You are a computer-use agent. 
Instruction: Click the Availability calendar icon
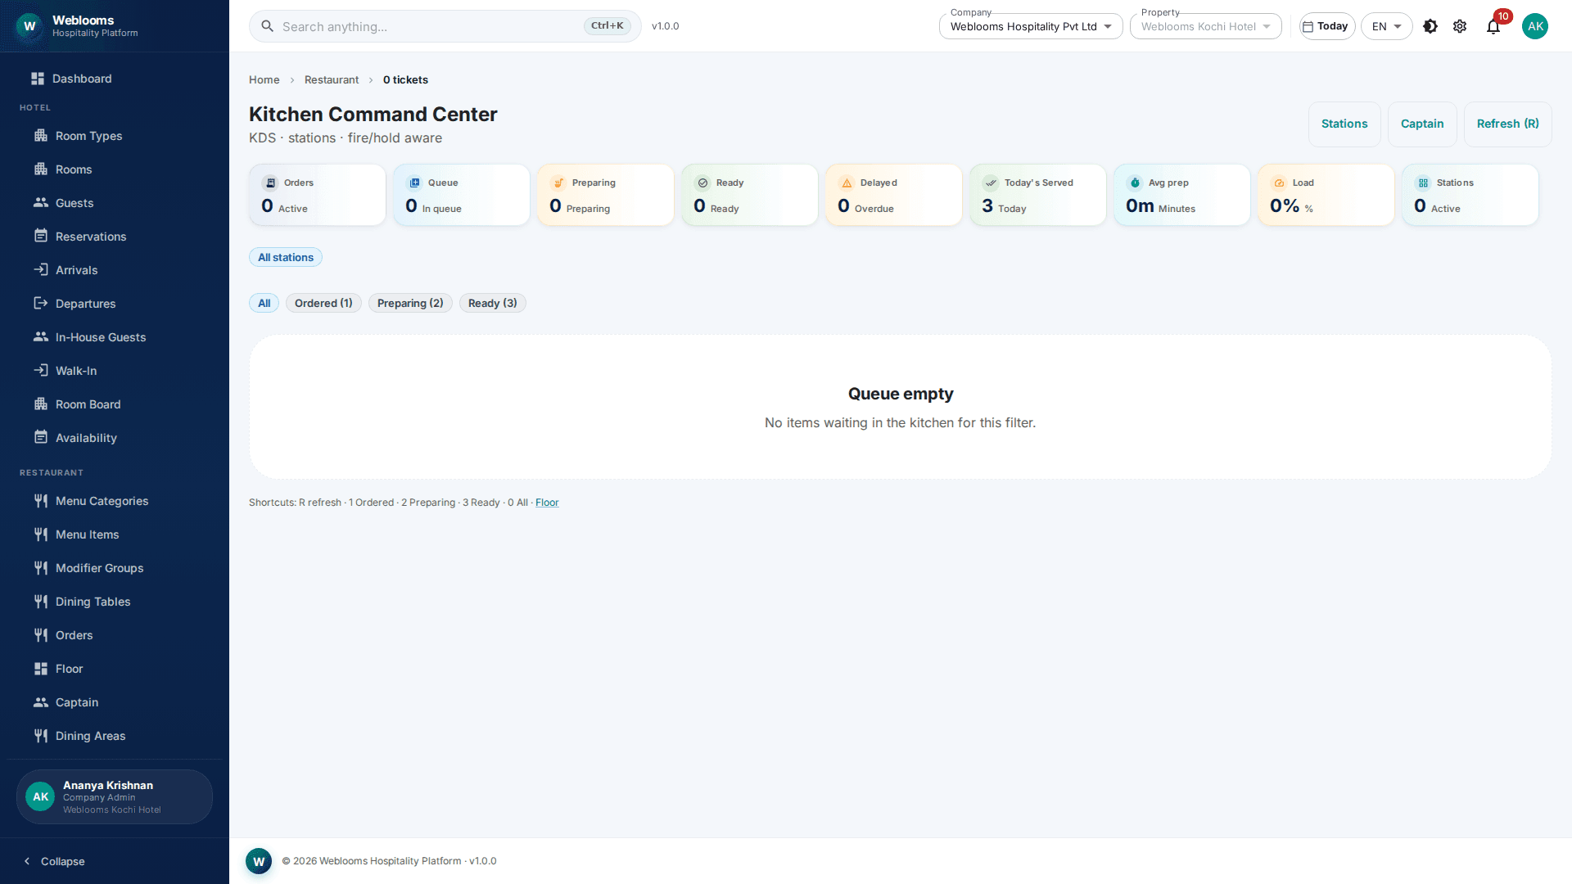click(x=41, y=438)
